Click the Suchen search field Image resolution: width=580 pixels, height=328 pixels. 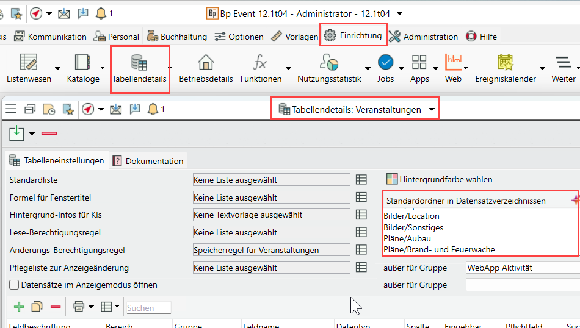148,308
